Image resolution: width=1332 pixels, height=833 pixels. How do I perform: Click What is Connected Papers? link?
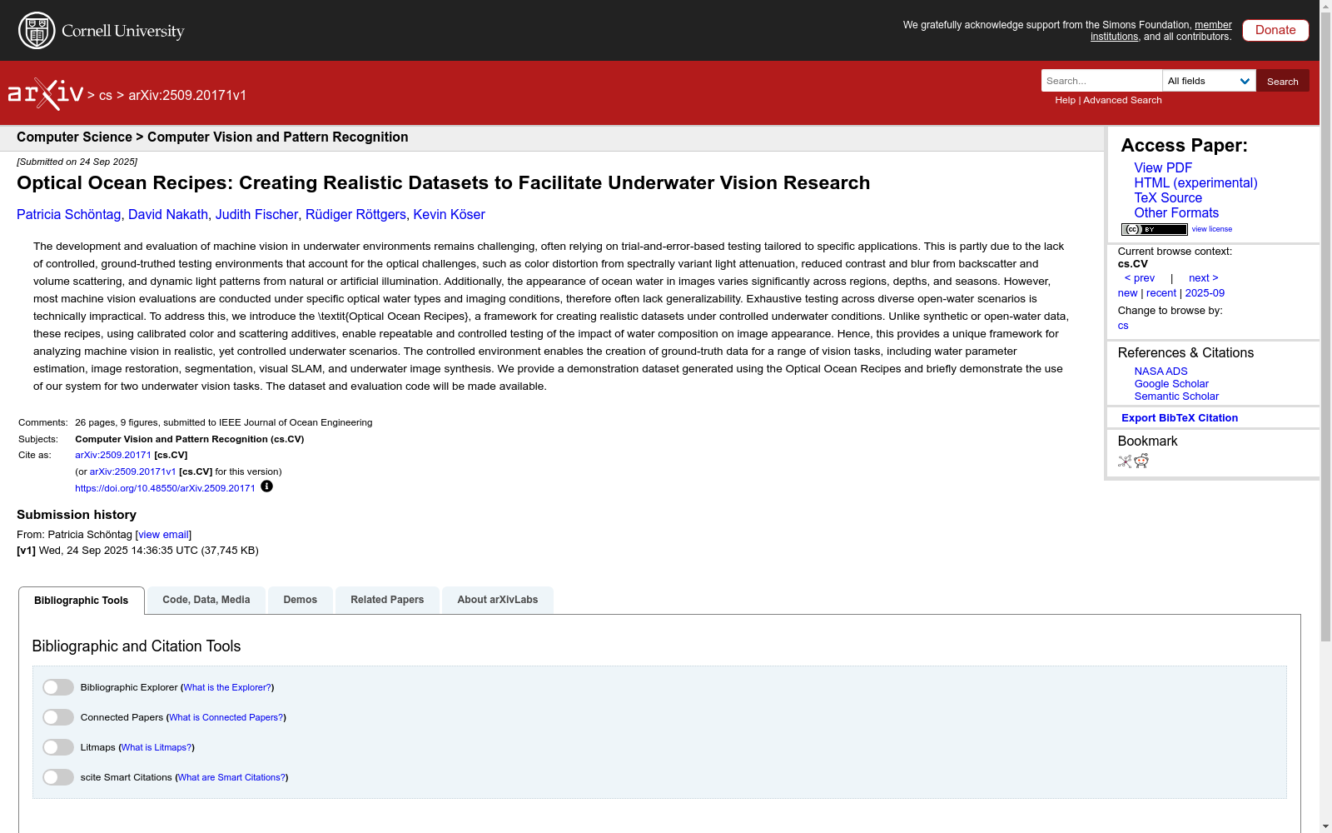coord(226,717)
